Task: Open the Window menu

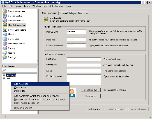Action: 37,6
